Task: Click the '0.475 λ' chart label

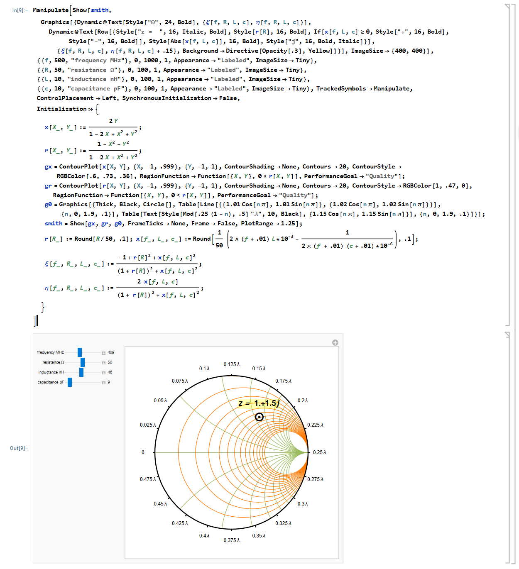Action: (148, 479)
